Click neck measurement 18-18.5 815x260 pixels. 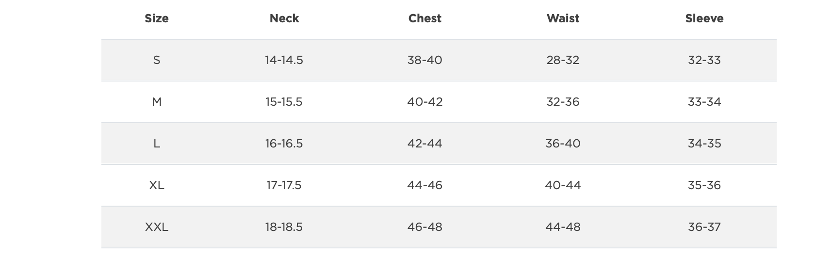point(284,227)
